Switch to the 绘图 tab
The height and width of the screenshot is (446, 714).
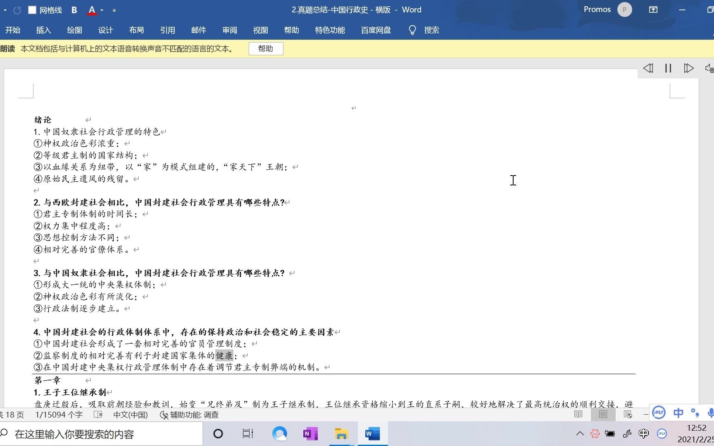74,30
